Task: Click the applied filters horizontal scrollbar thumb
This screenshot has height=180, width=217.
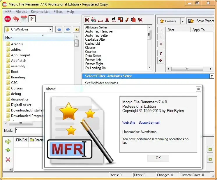Action: [x=187, y=69]
